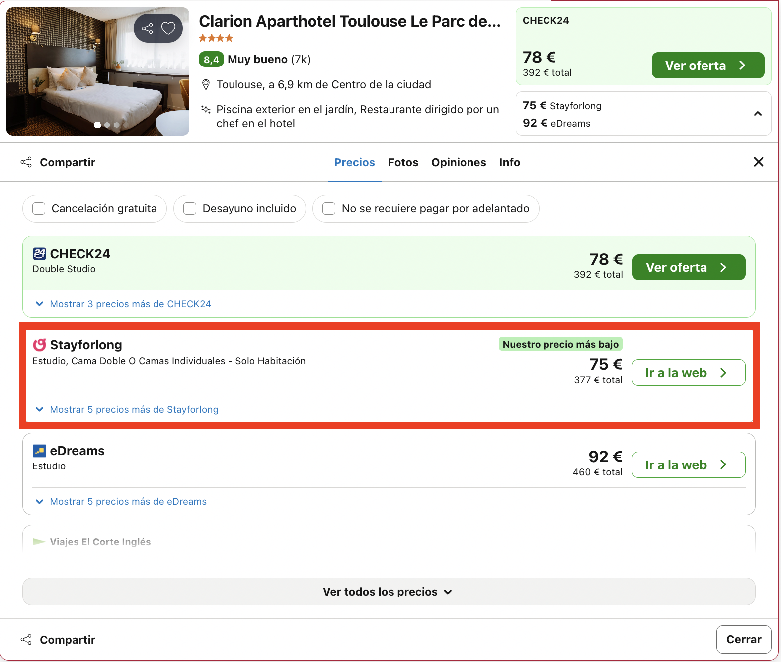Click 92 € eDreams in summary box
Screen dimensions: 781x662
click(556, 123)
